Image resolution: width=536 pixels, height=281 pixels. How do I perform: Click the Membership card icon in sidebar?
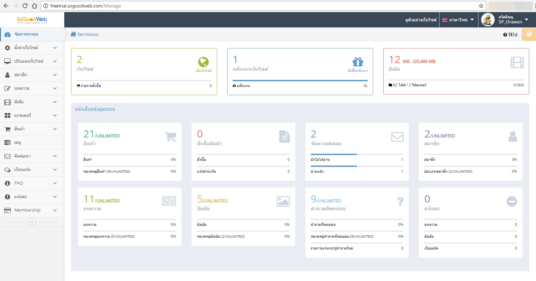pyautogui.click(x=7, y=210)
